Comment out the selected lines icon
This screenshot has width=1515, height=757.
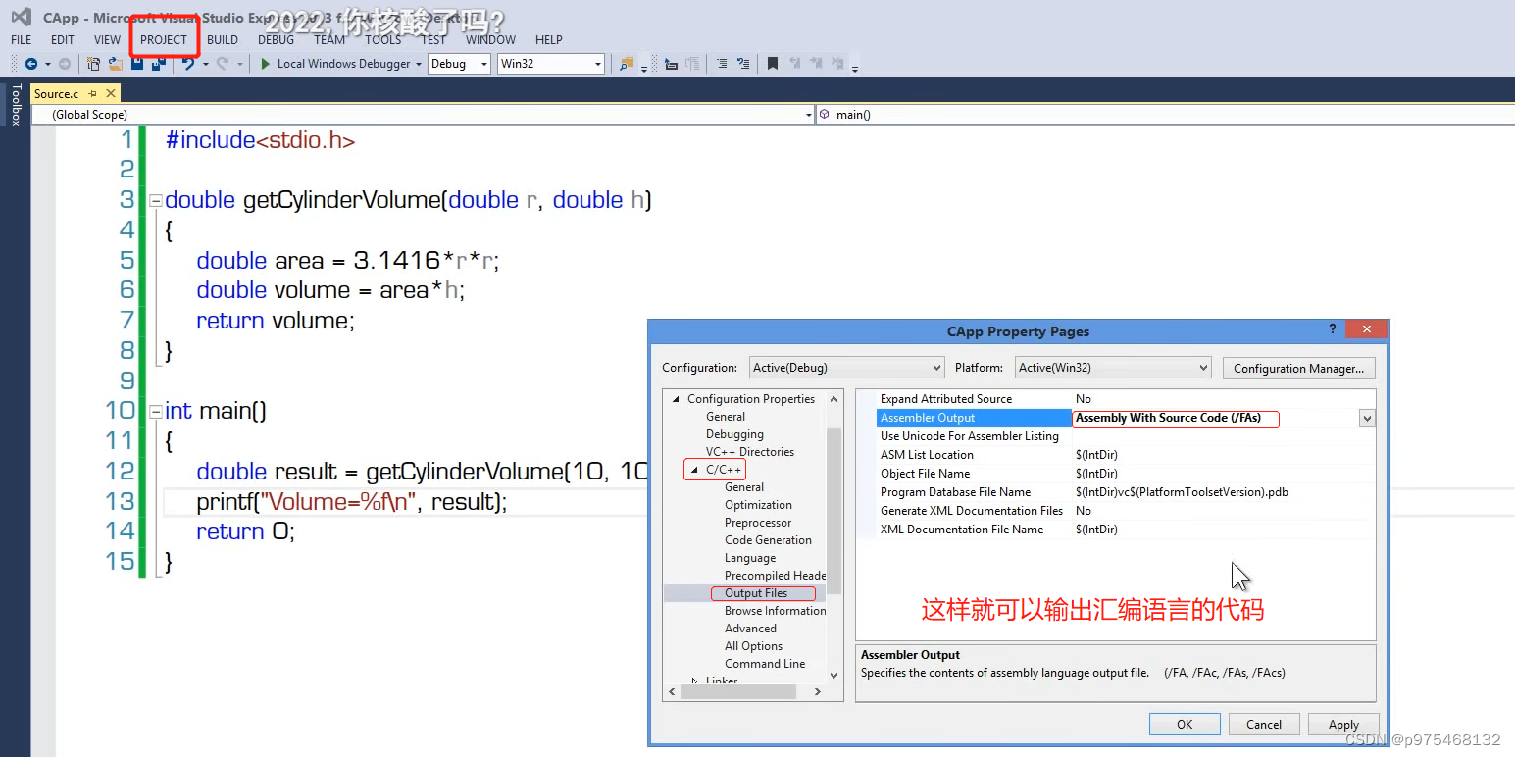[722, 64]
